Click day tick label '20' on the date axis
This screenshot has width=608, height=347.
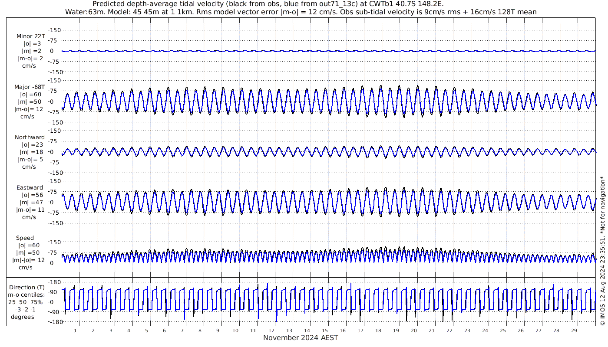click(413, 331)
